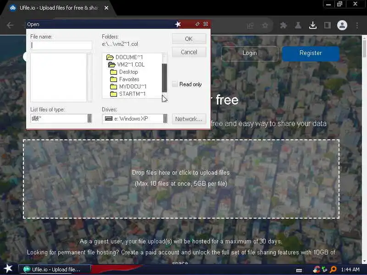The image size is (367, 275).
Task: Open browser Downloads icon
Action: 313,25
